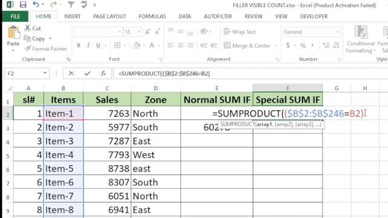Screen dimensions: 388x218
Task: Click the Percent Style icon
Action: (303, 45)
